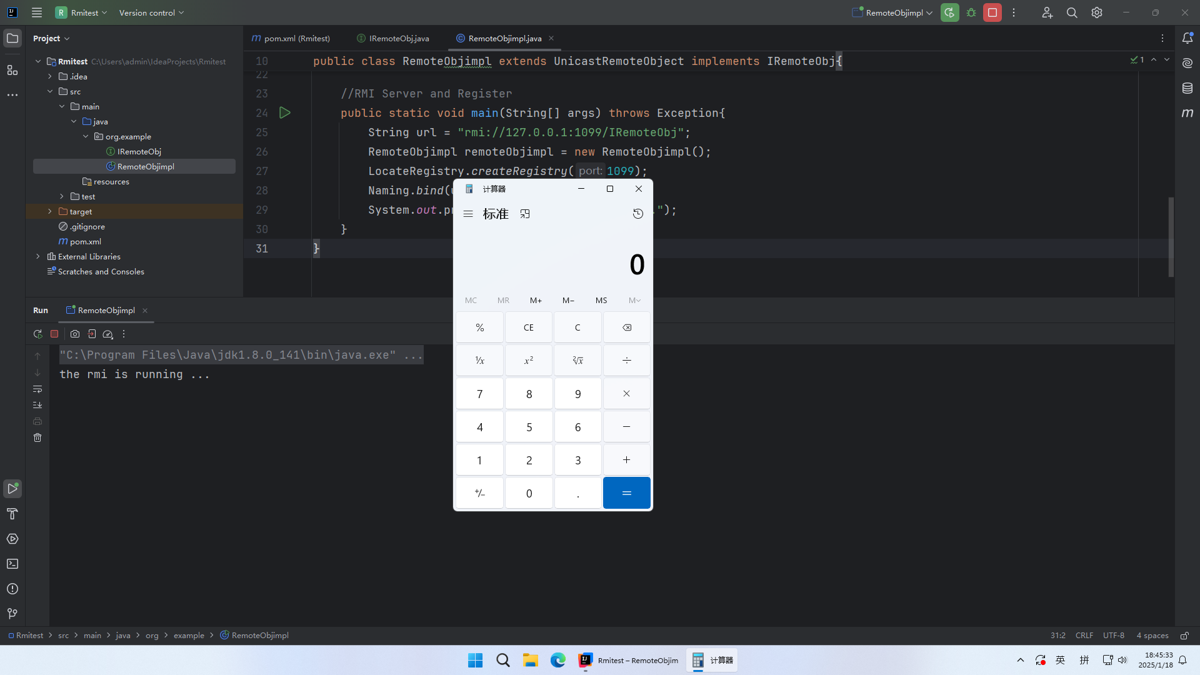Click the run gutter arrow at line 24
Screen dimensions: 1200x675
[285, 113]
